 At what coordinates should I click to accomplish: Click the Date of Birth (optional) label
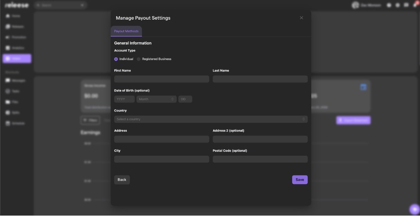click(x=132, y=91)
